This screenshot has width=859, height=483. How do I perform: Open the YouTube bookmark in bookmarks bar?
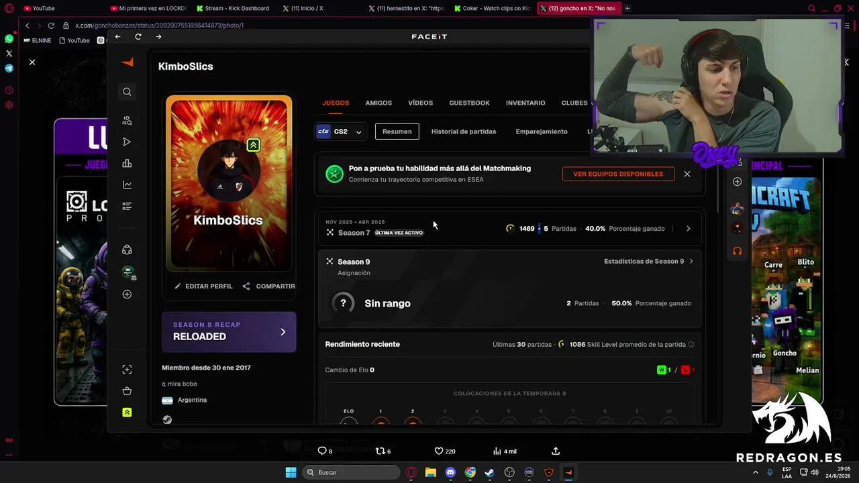coord(74,40)
